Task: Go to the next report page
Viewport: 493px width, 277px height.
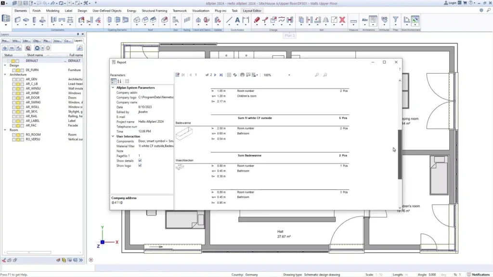Action: click(215, 75)
